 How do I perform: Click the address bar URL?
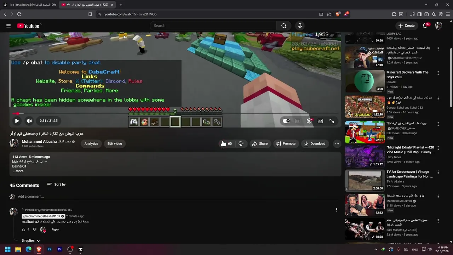130,14
